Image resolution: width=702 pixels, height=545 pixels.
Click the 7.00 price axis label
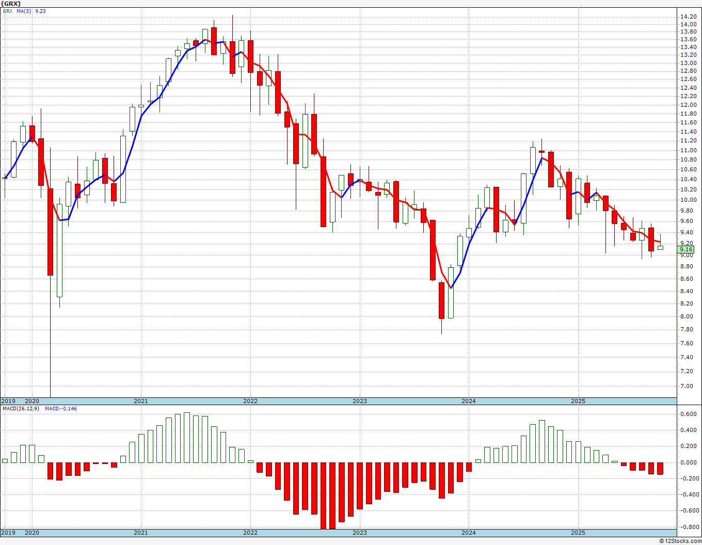click(x=687, y=386)
